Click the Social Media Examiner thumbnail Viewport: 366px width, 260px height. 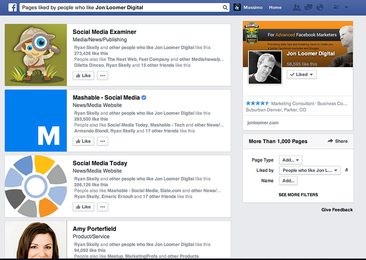point(36,55)
